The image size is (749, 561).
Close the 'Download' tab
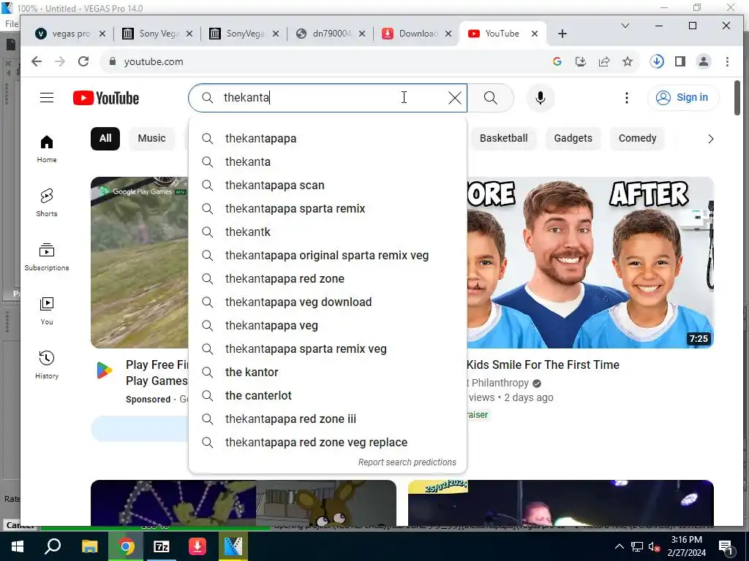(448, 34)
